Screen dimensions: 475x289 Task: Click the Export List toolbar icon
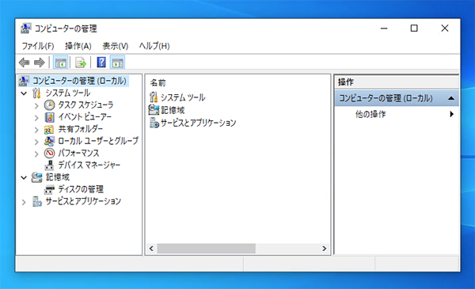(81, 63)
